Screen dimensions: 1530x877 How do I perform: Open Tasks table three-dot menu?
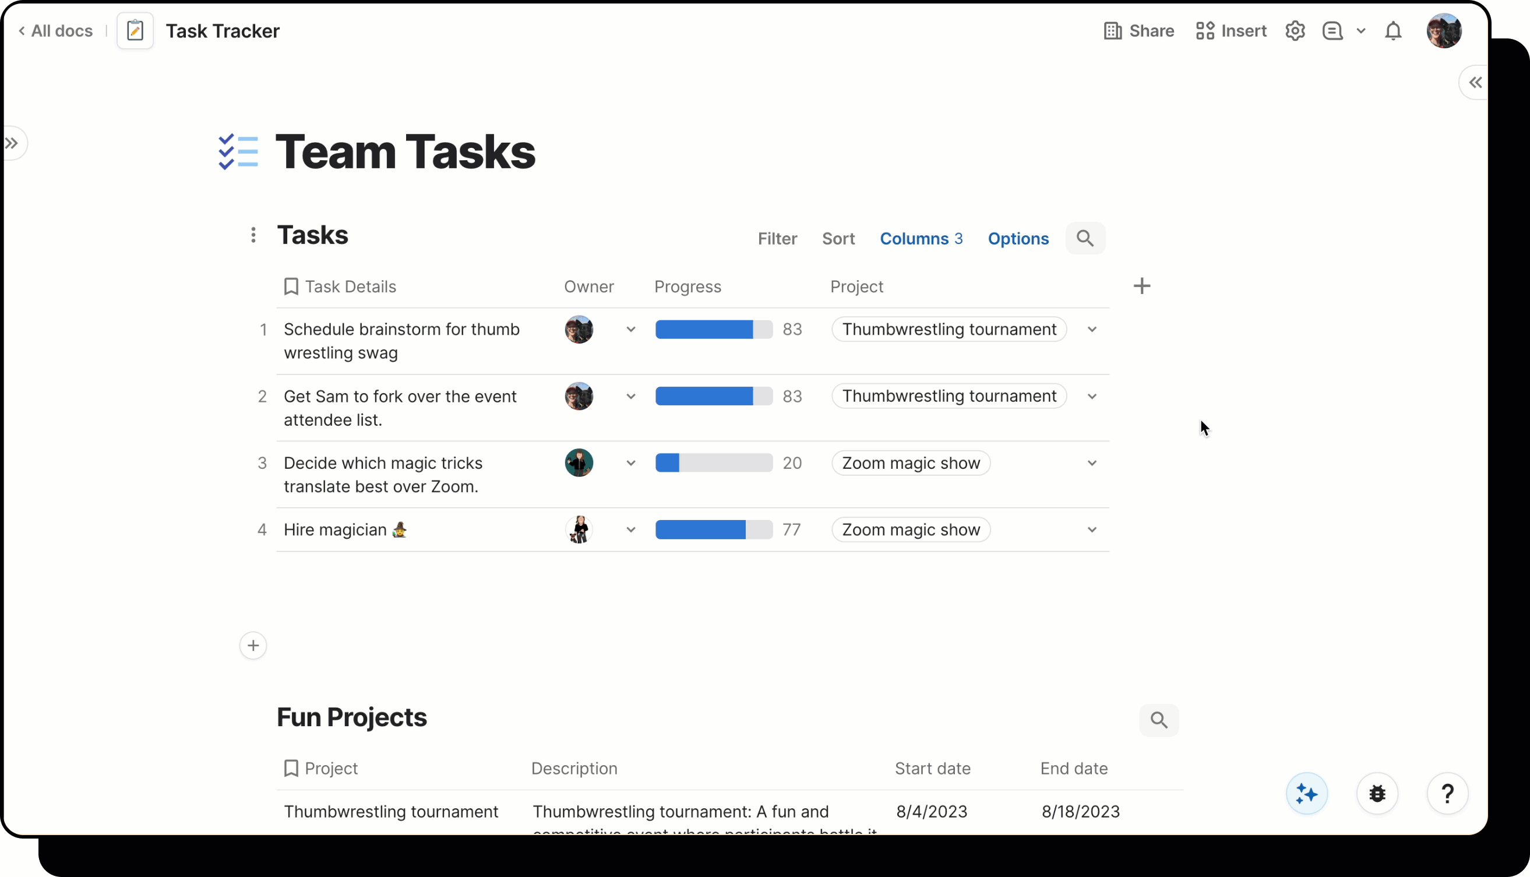point(253,235)
